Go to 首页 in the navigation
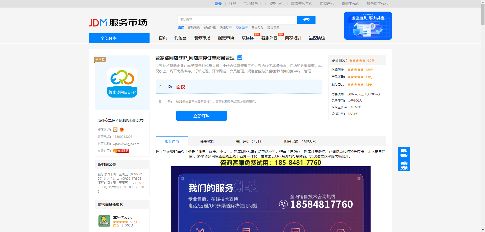 click(x=163, y=38)
